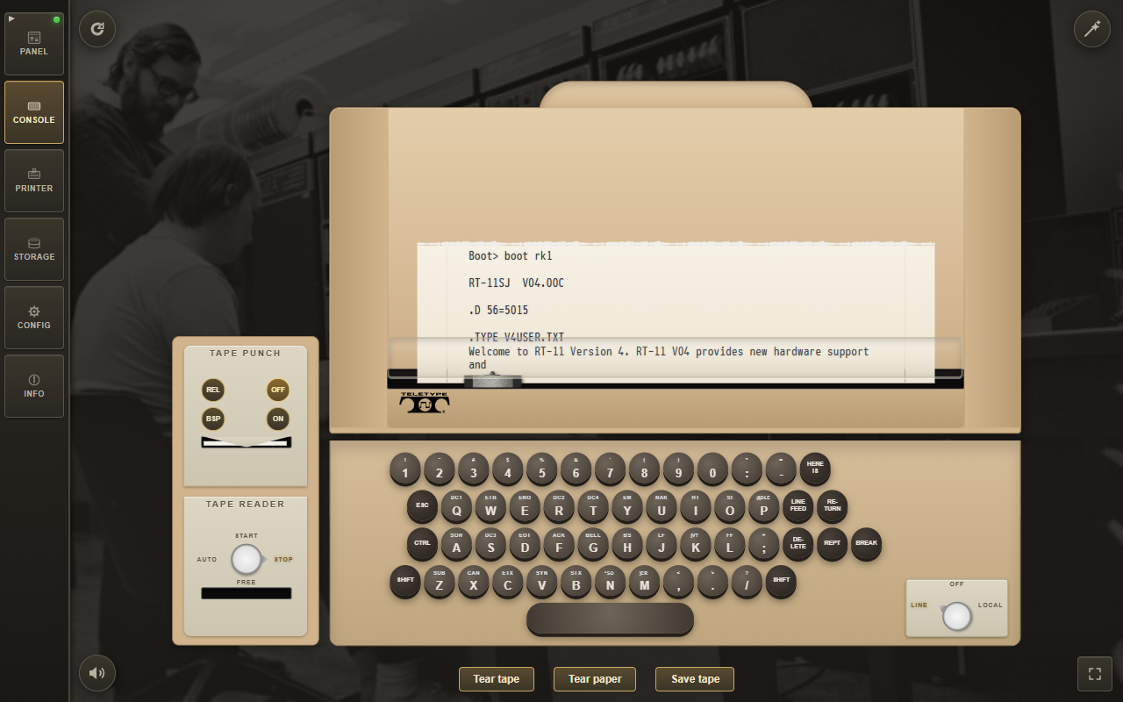Click the LINE/LOCAL mode knob
The width and height of the screenshot is (1123, 702).
(956, 617)
